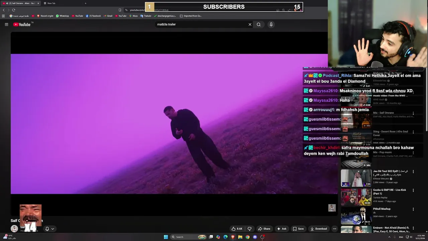Save the video to a playlist
Image resolution: width=428 pixels, height=241 pixels.
tap(298, 229)
